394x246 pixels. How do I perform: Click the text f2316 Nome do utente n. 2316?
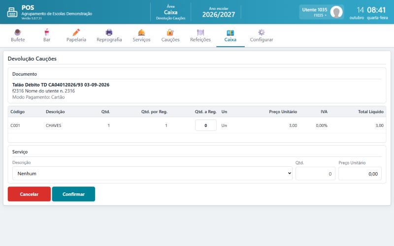[43, 91]
